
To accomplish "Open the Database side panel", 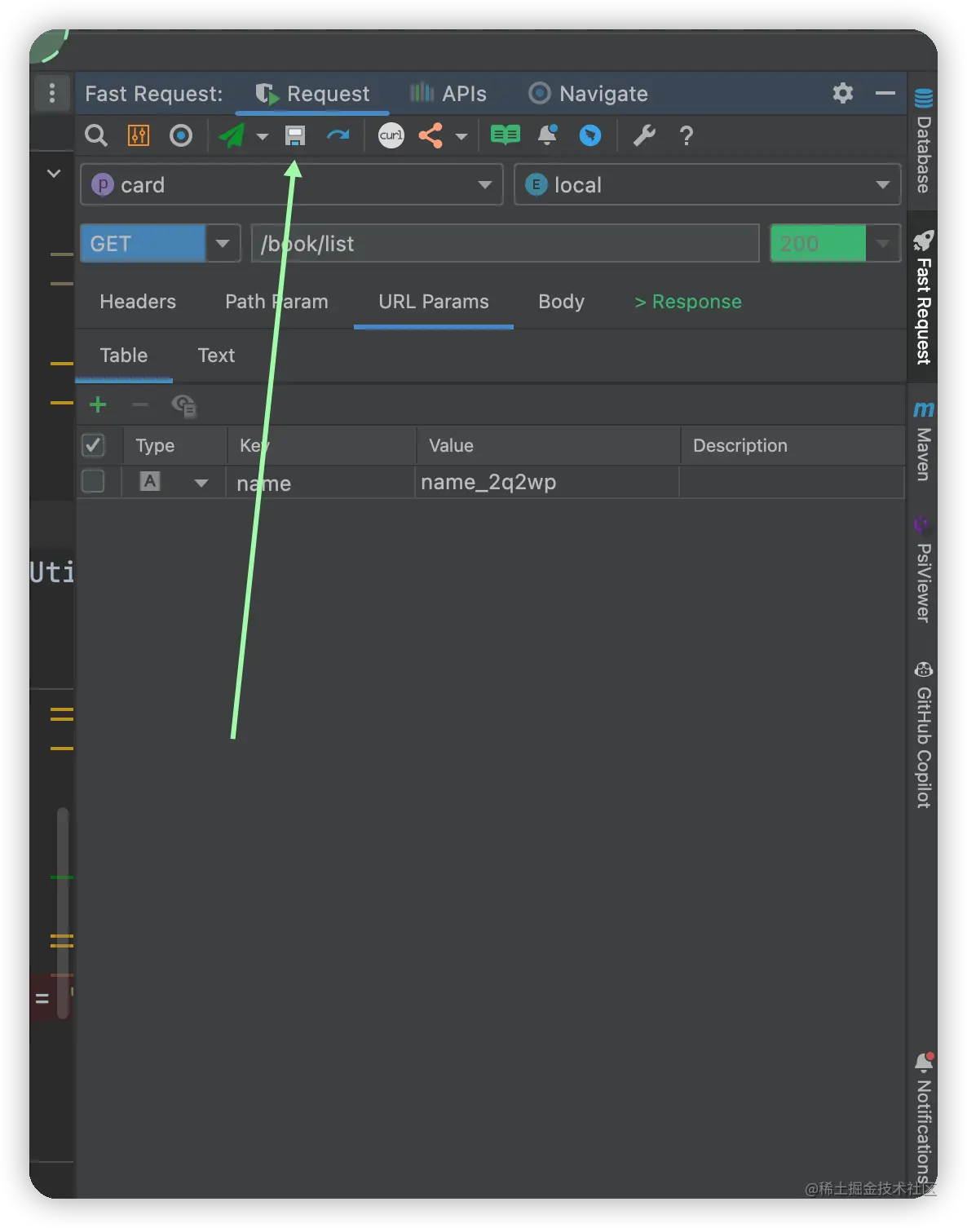I will tap(923, 140).
